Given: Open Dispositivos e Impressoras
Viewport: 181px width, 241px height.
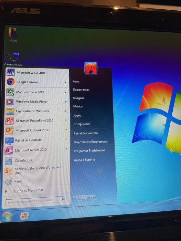Looking at the screenshot, I should click(91, 142).
